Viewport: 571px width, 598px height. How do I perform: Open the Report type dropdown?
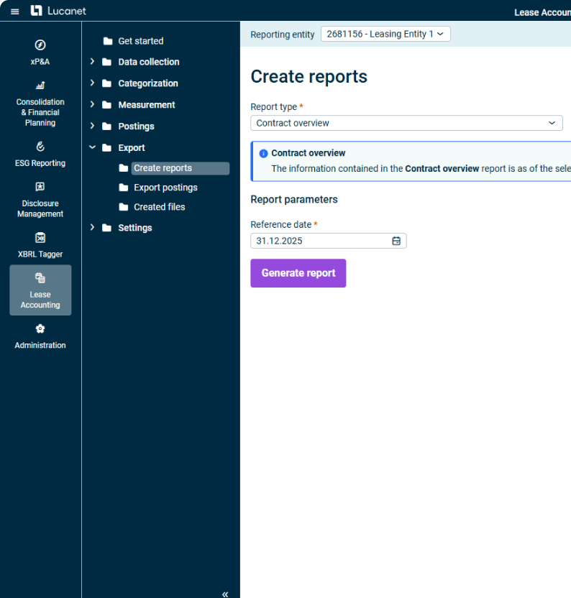(x=406, y=123)
